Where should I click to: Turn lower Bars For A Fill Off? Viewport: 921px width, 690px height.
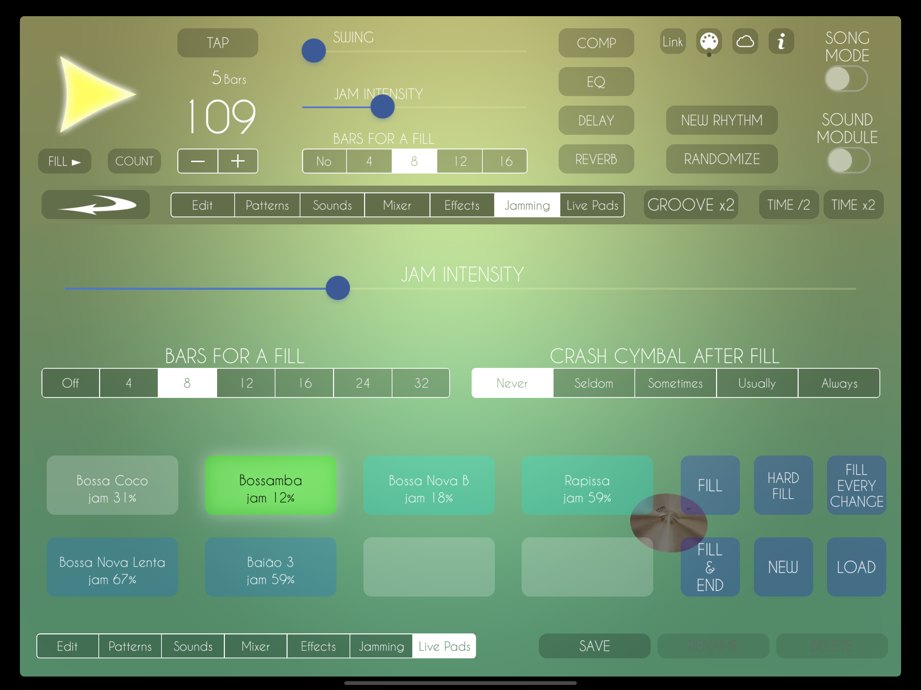click(x=71, y=383)
